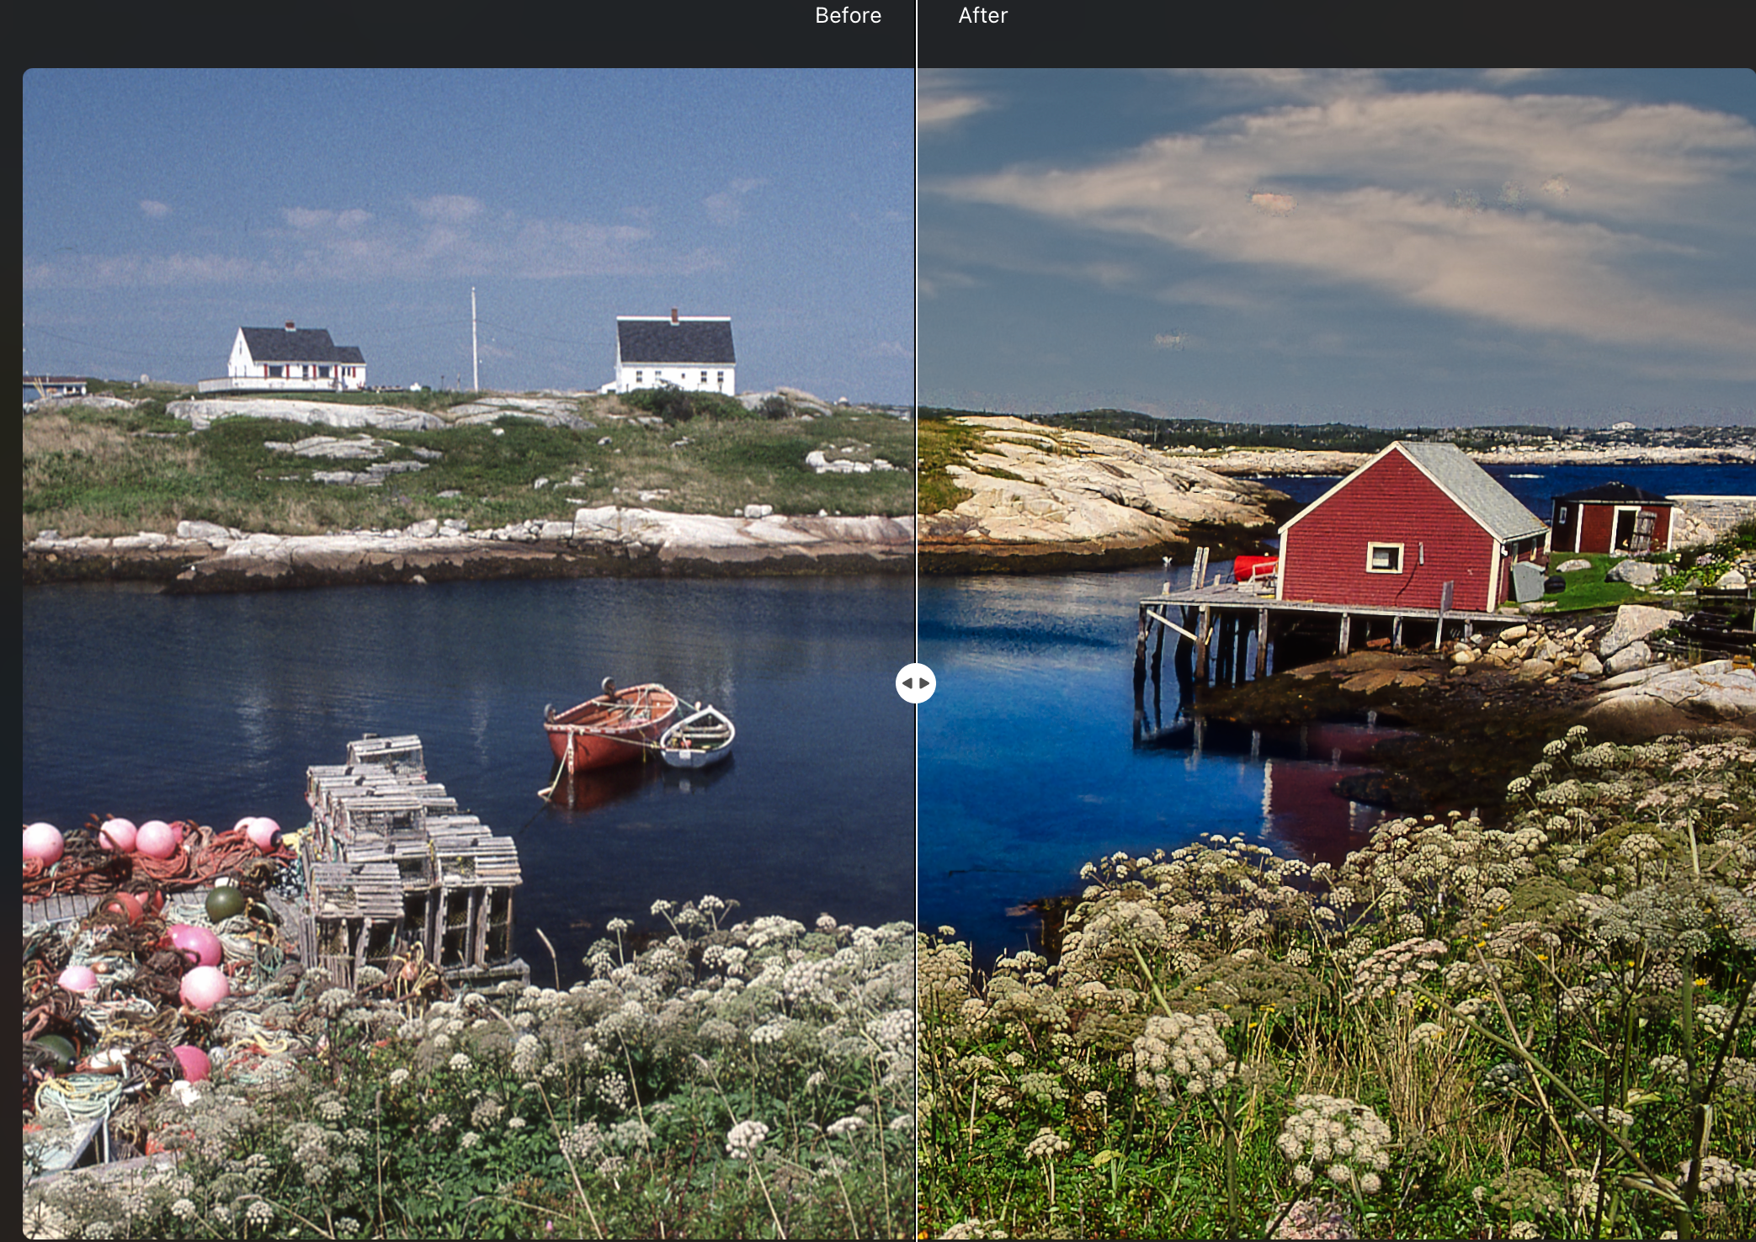The height and width of the screenshot is (1242, 1756).
Task: Click the right white house with dark roof
Action: click(675, 353)
